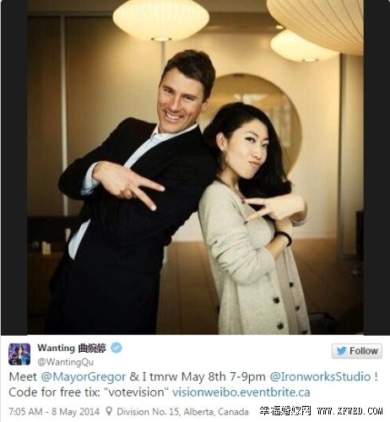Click the woman in the beige cardigan
Viewport: 390px width, 422px height.
253,219
